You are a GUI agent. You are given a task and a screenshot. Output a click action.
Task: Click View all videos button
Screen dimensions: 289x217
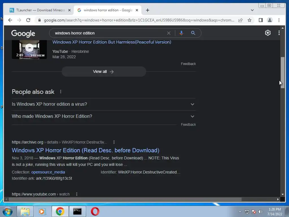click(104, 71)
